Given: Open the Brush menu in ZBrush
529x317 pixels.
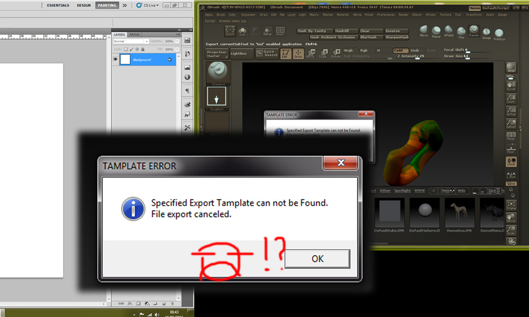Looking at the screenshot, I should pos(221,15).
